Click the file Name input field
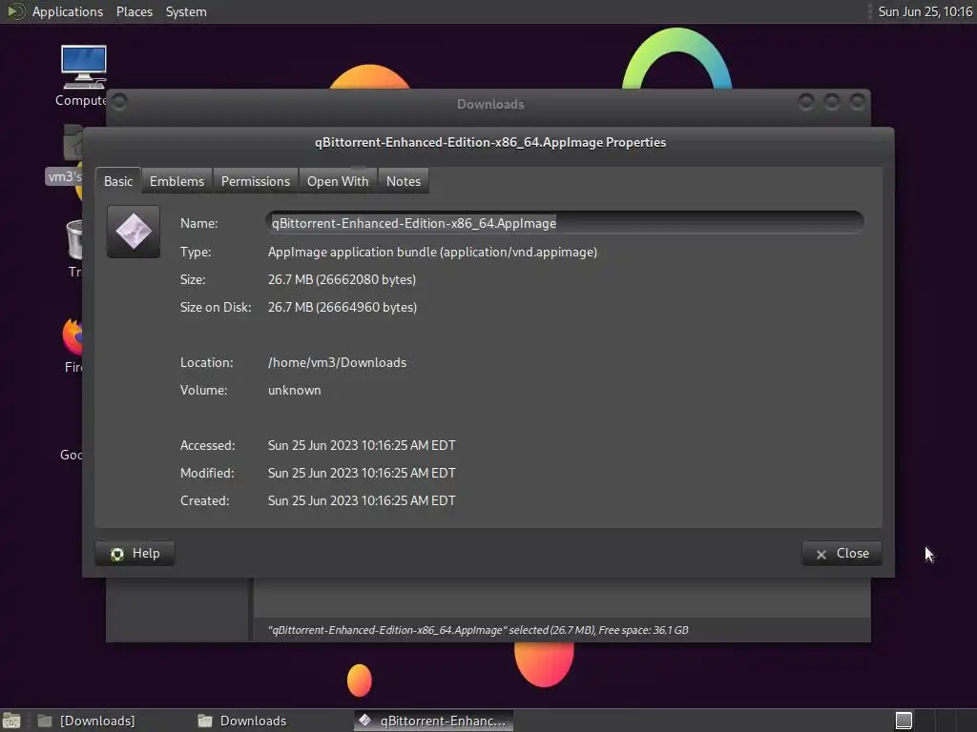The width and height of the screenshot is (977, 732). coord(565,223)
